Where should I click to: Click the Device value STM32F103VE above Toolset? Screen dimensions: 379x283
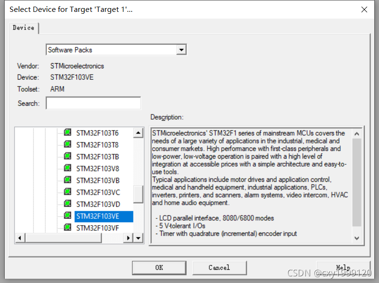pyautogui.click(x=72, y=77)
